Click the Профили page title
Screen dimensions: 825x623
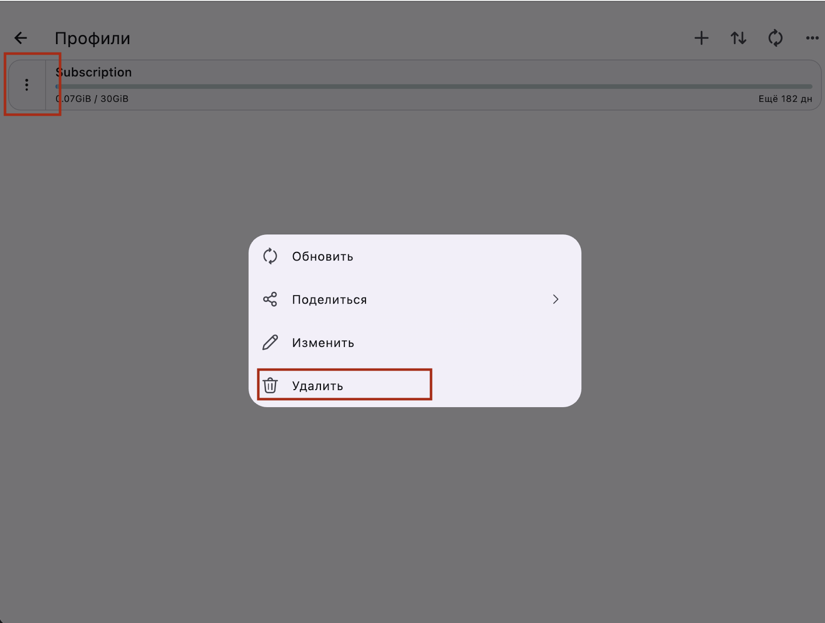[92, 38]
